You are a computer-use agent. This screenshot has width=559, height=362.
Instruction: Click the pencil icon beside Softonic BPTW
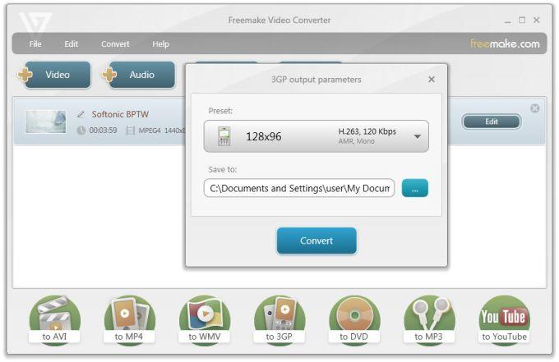click(81, 114)
